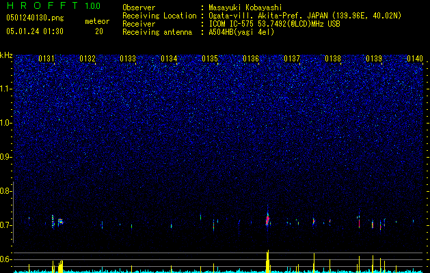Select the version number 1.00

pyautogui.click(x=93, y=6)
